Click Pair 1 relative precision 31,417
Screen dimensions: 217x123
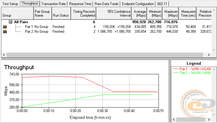(207, 27)
